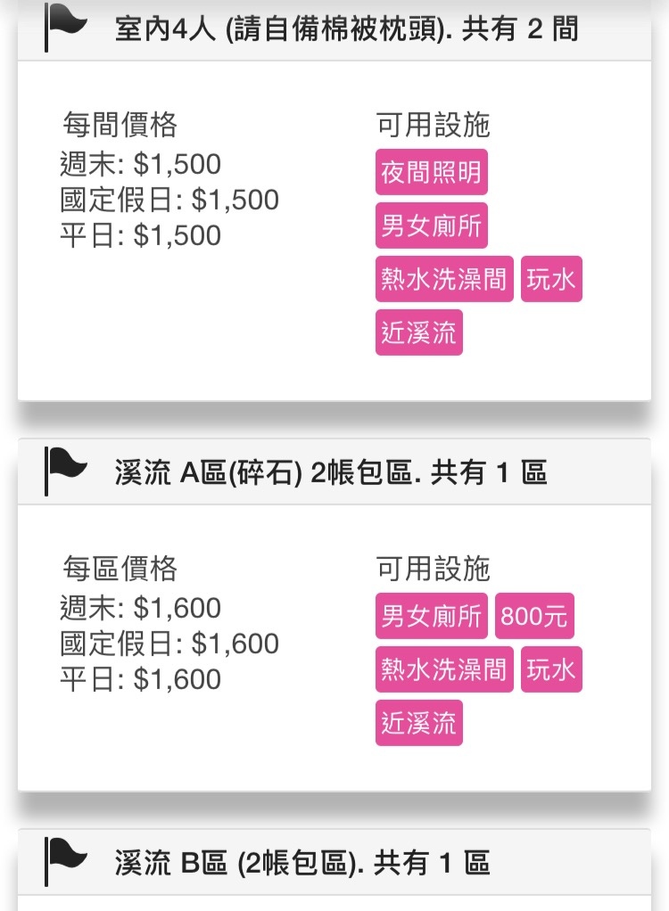This screenshot has width=669, height=911.
Task: Select 男女廁所 tag in 溪流 A區 section
Action: coord(431,616)
